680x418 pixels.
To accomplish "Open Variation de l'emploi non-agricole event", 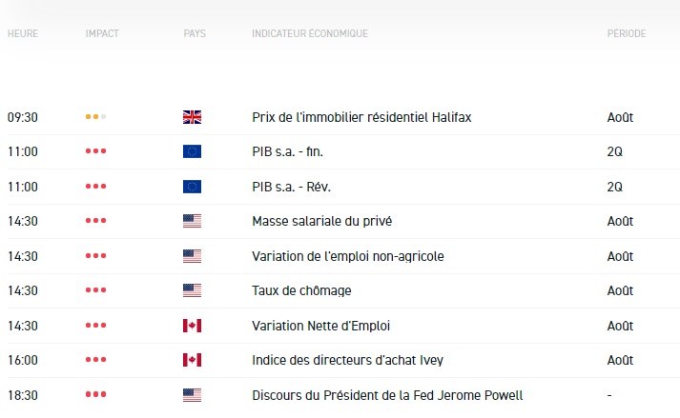I will (348, 256).
